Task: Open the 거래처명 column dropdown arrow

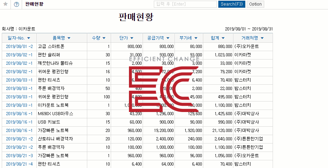Action: [x=262, y=38]
